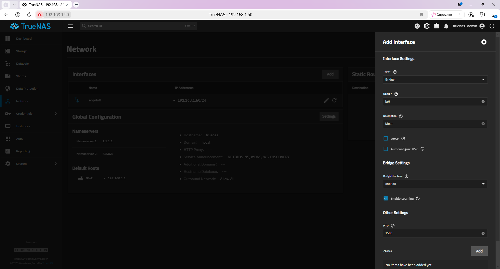Reload the browser page
The image size is (500, 269).
[x=29, y=15]
